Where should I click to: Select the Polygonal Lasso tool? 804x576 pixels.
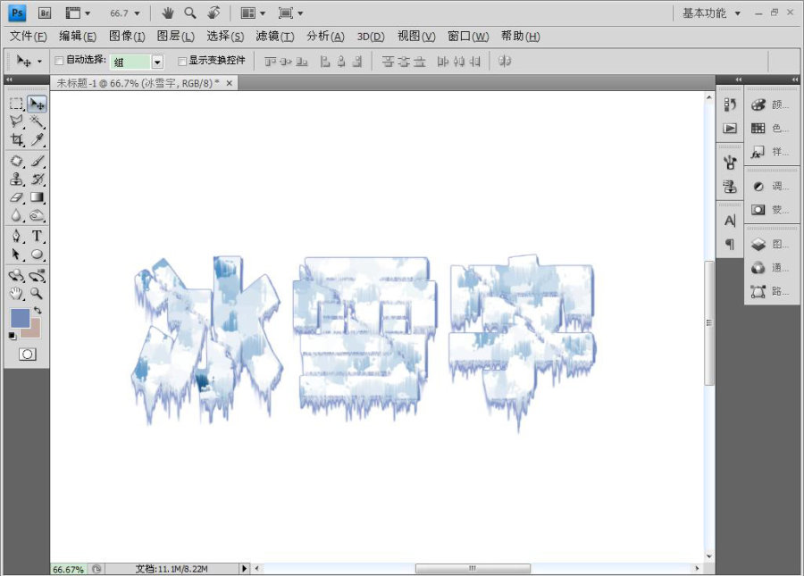(x=16, y=121)
